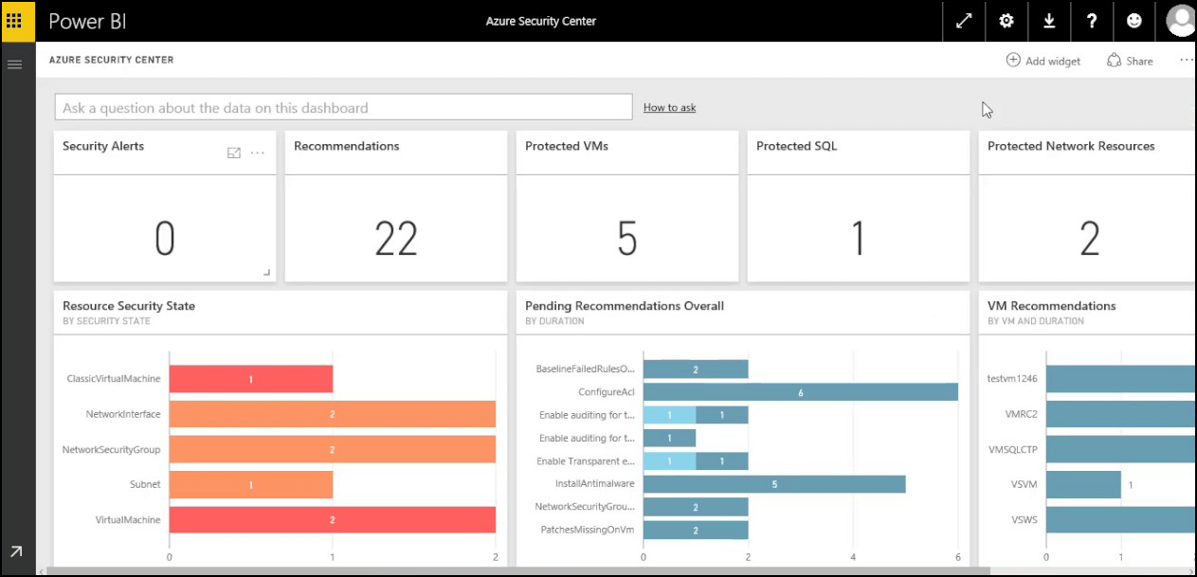
Task: Open focus mode on Security Alerts tile
Action: [234, 153]
